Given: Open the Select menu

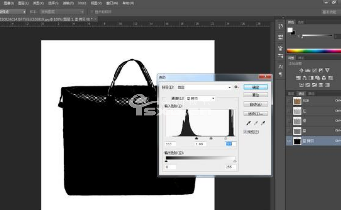Looking at the screenshot, I should 53,3.
